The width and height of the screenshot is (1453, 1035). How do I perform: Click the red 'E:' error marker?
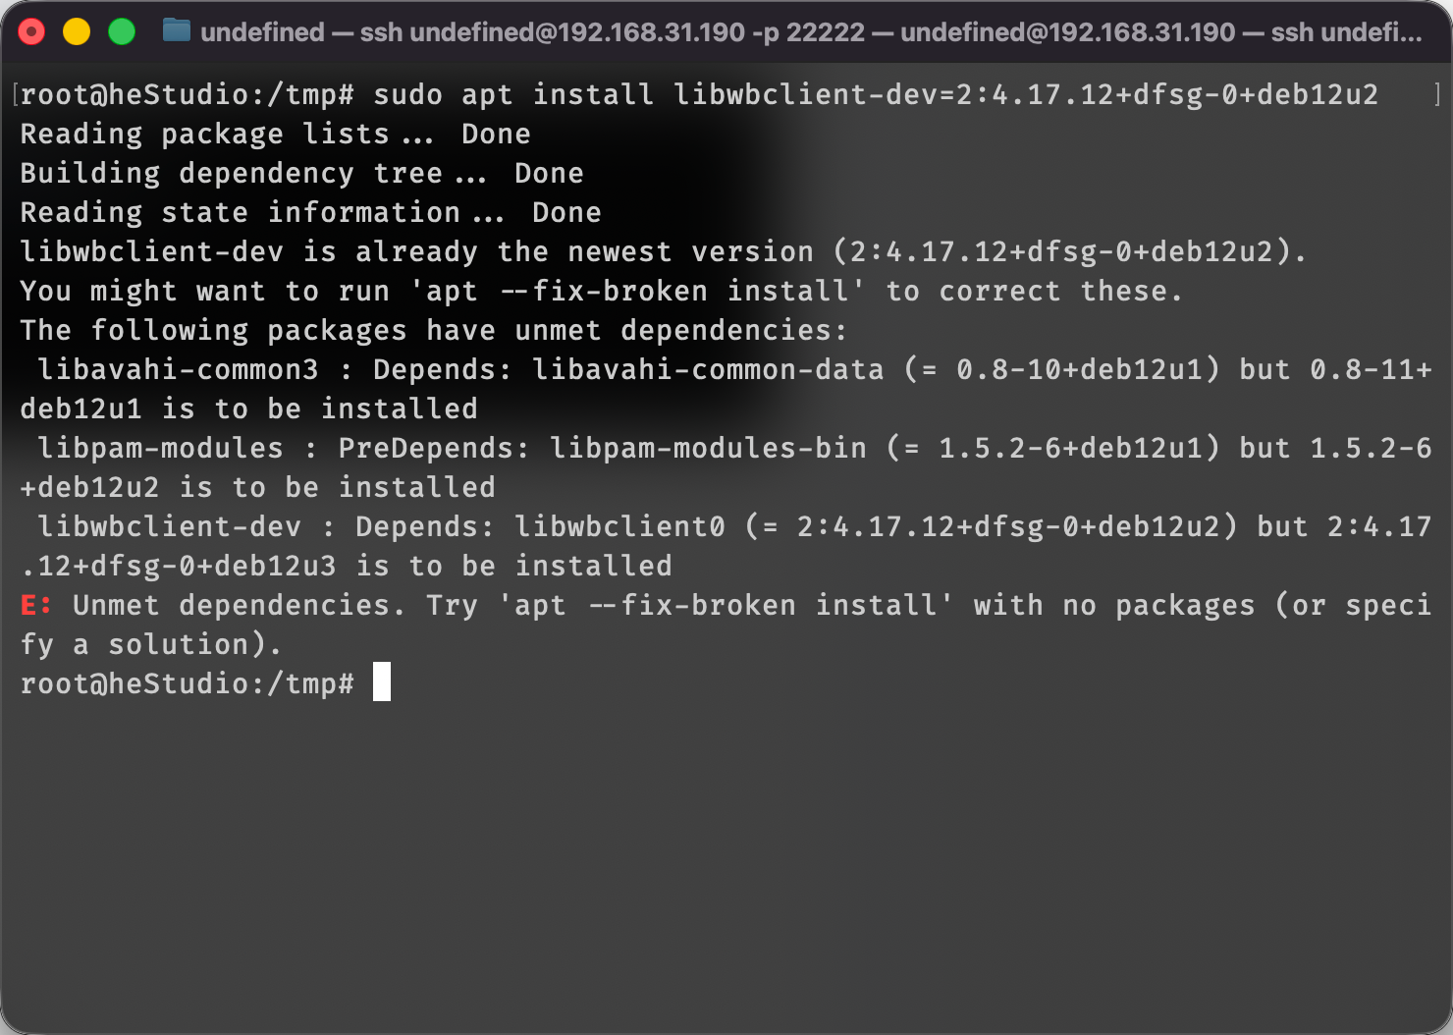pos(35,605)
